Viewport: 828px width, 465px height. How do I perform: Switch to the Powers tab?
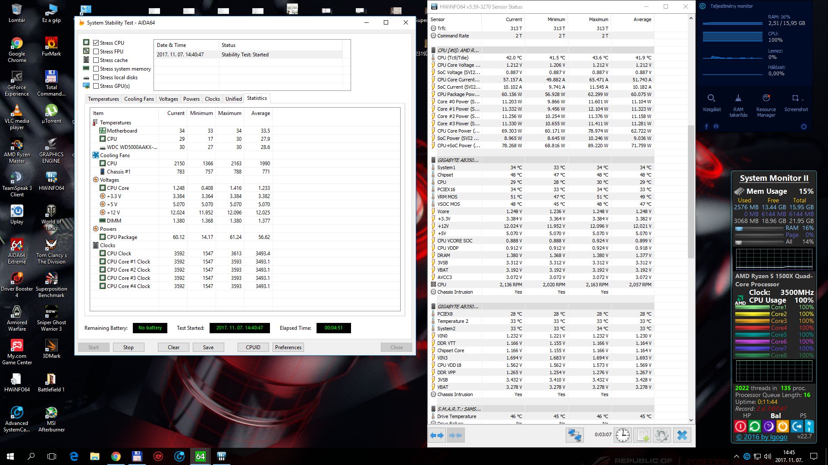(191, 99)
